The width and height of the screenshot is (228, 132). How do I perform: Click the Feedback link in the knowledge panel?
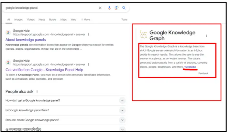click(203, 73)
